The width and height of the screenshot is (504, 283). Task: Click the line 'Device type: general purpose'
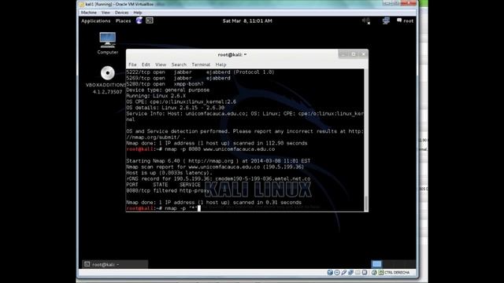tap(168, 90)
